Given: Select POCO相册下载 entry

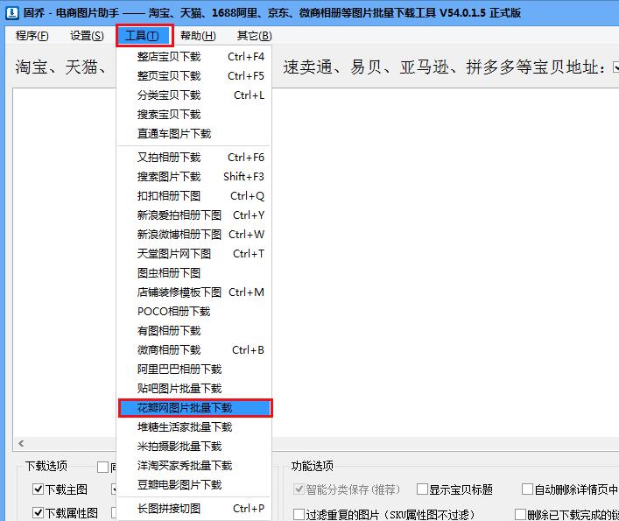Looking at the screenshot, I should (x=194, y=312).
